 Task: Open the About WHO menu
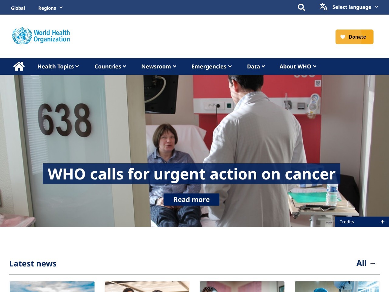click(x=298, y=66)
